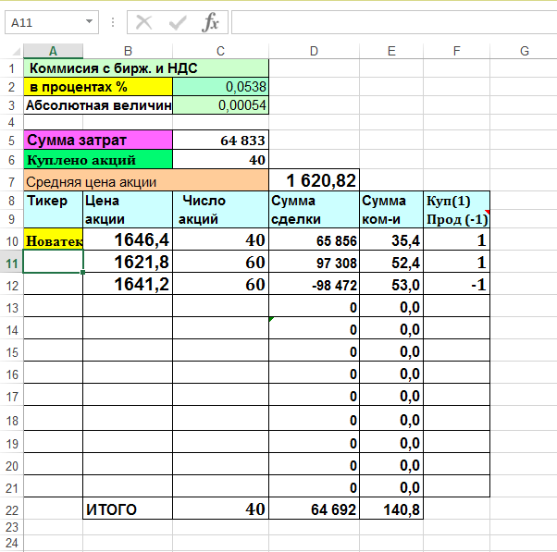Viewport: 557px width, 552px height.
Task: Select the -1 sell flag cell
Action: pyautogui.click(x=456, y=284)
